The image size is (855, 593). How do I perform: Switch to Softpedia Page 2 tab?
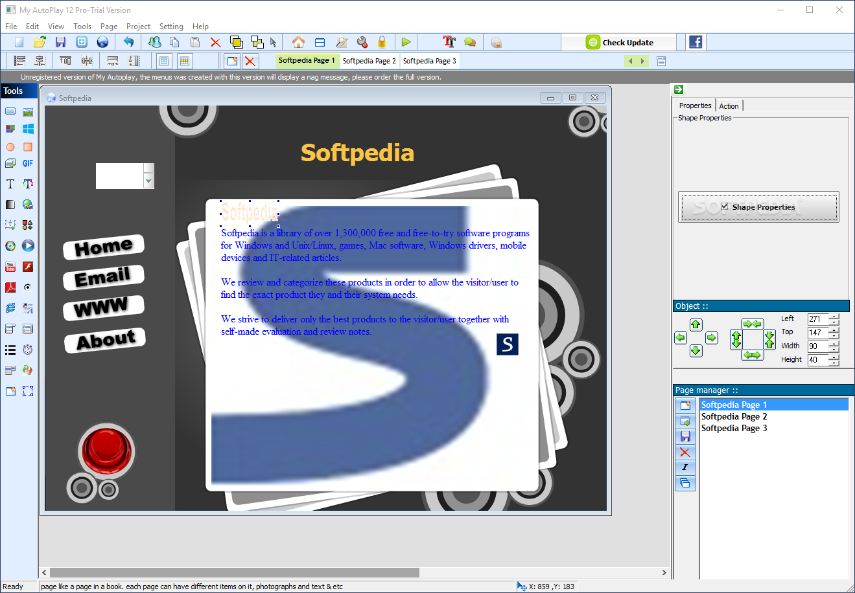(x=369, y=61)
